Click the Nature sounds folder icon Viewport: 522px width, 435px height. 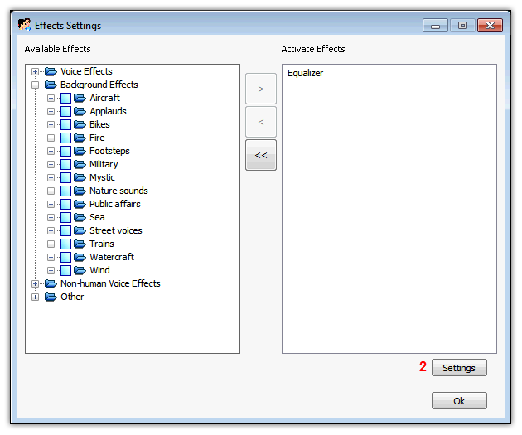80,191
